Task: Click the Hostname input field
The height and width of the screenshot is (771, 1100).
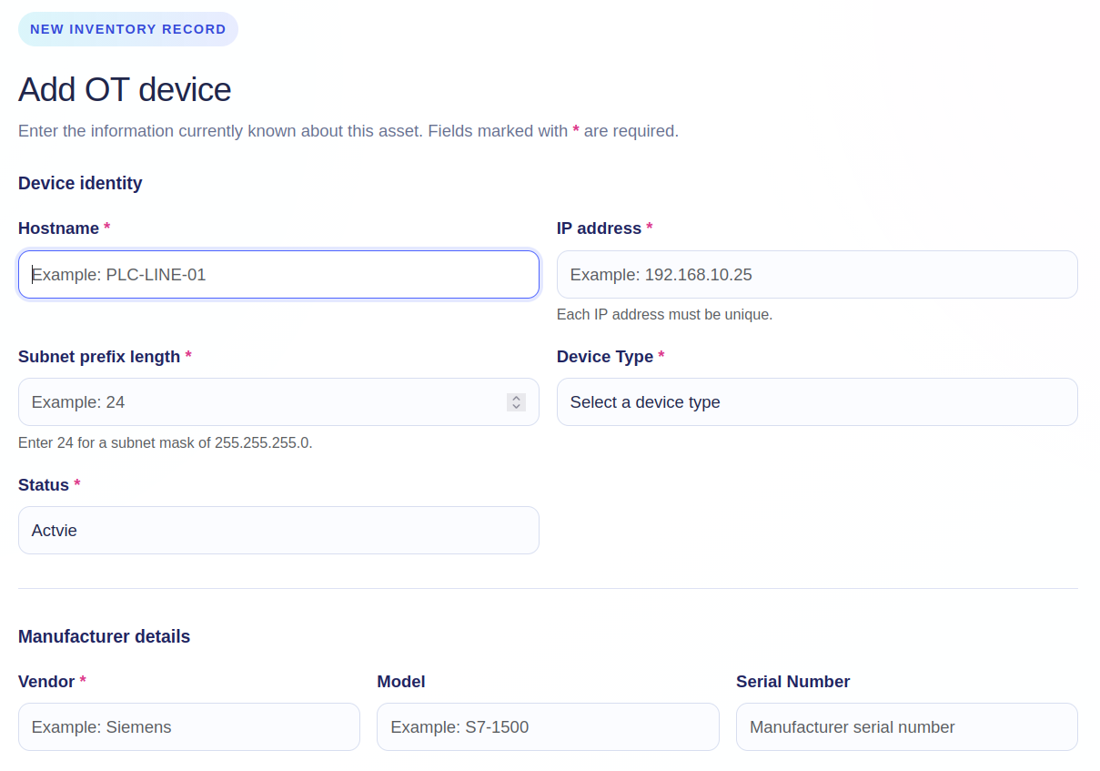Action: [278, 274]
